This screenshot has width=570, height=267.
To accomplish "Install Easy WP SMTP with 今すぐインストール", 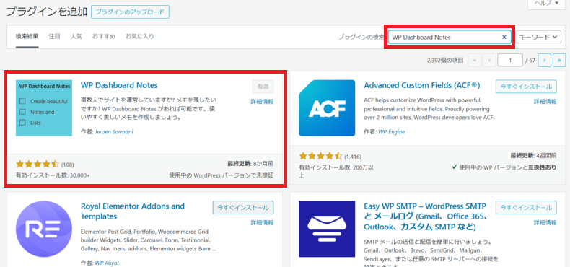I will 526,208.
